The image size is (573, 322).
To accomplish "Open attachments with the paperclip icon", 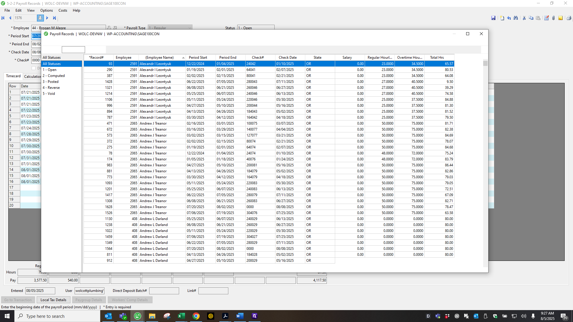I will point(553,18).
